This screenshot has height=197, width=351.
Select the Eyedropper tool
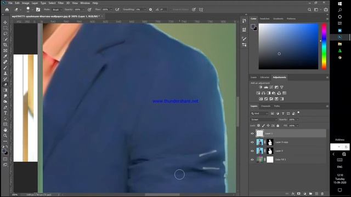[5, 56]
